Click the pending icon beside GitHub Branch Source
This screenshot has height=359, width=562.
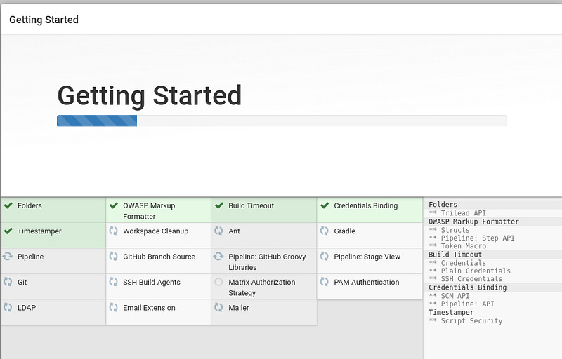[x=113, y=257]
